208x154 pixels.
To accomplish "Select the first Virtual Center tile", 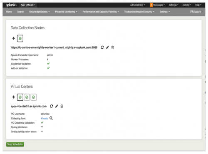I will (20, 97).
